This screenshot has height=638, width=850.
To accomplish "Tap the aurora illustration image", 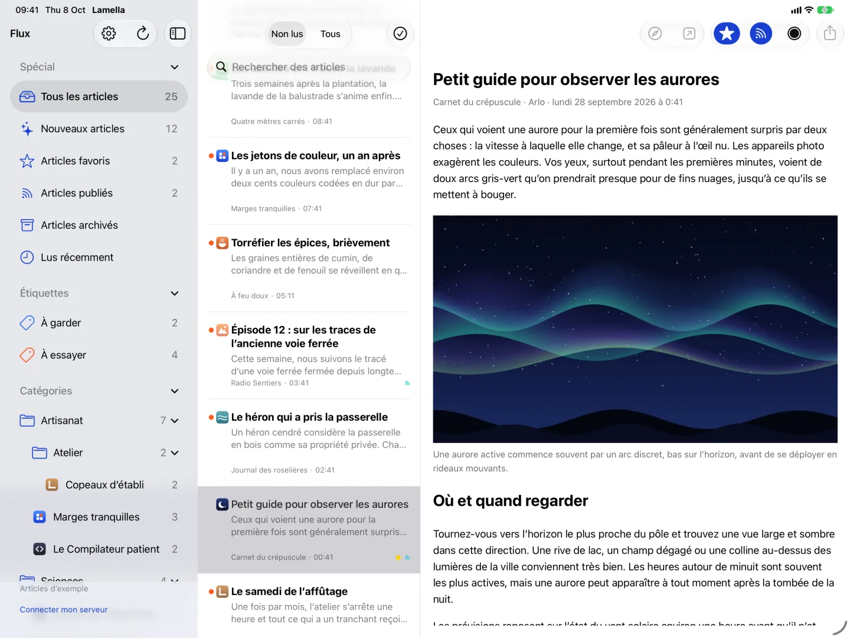I will [x=635, y=329].
